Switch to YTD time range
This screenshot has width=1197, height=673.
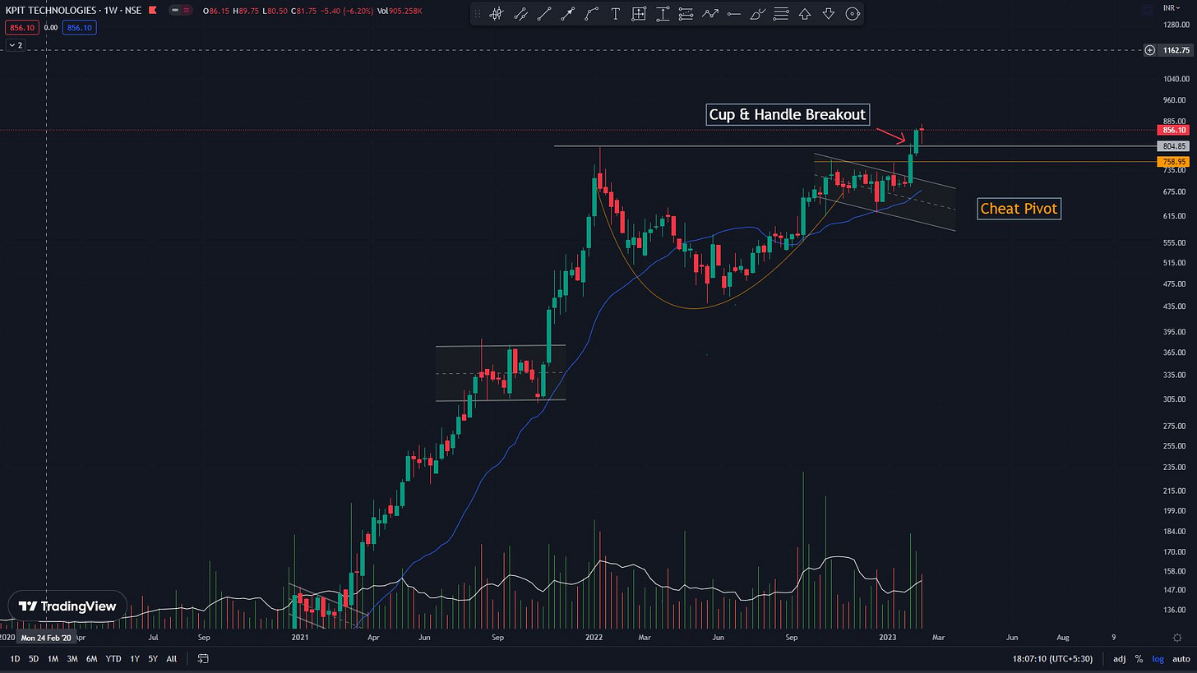click(x=113, y=658)
